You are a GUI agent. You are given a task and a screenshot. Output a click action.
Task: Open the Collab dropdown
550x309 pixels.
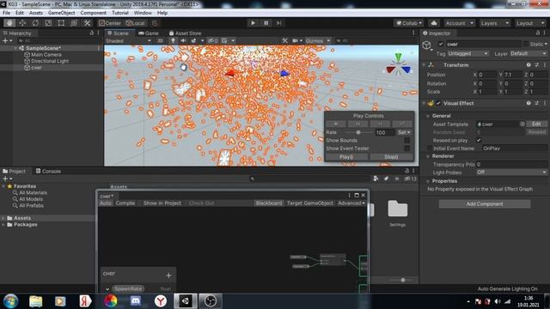[x=409, y=23]
